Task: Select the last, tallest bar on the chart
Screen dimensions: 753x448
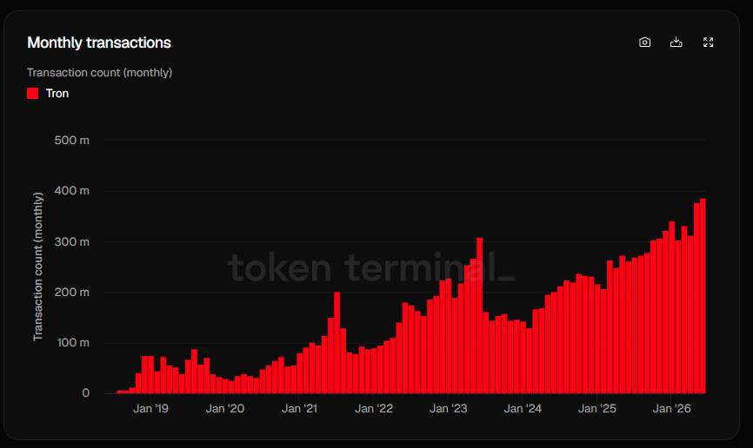Action: pos(703,296)
